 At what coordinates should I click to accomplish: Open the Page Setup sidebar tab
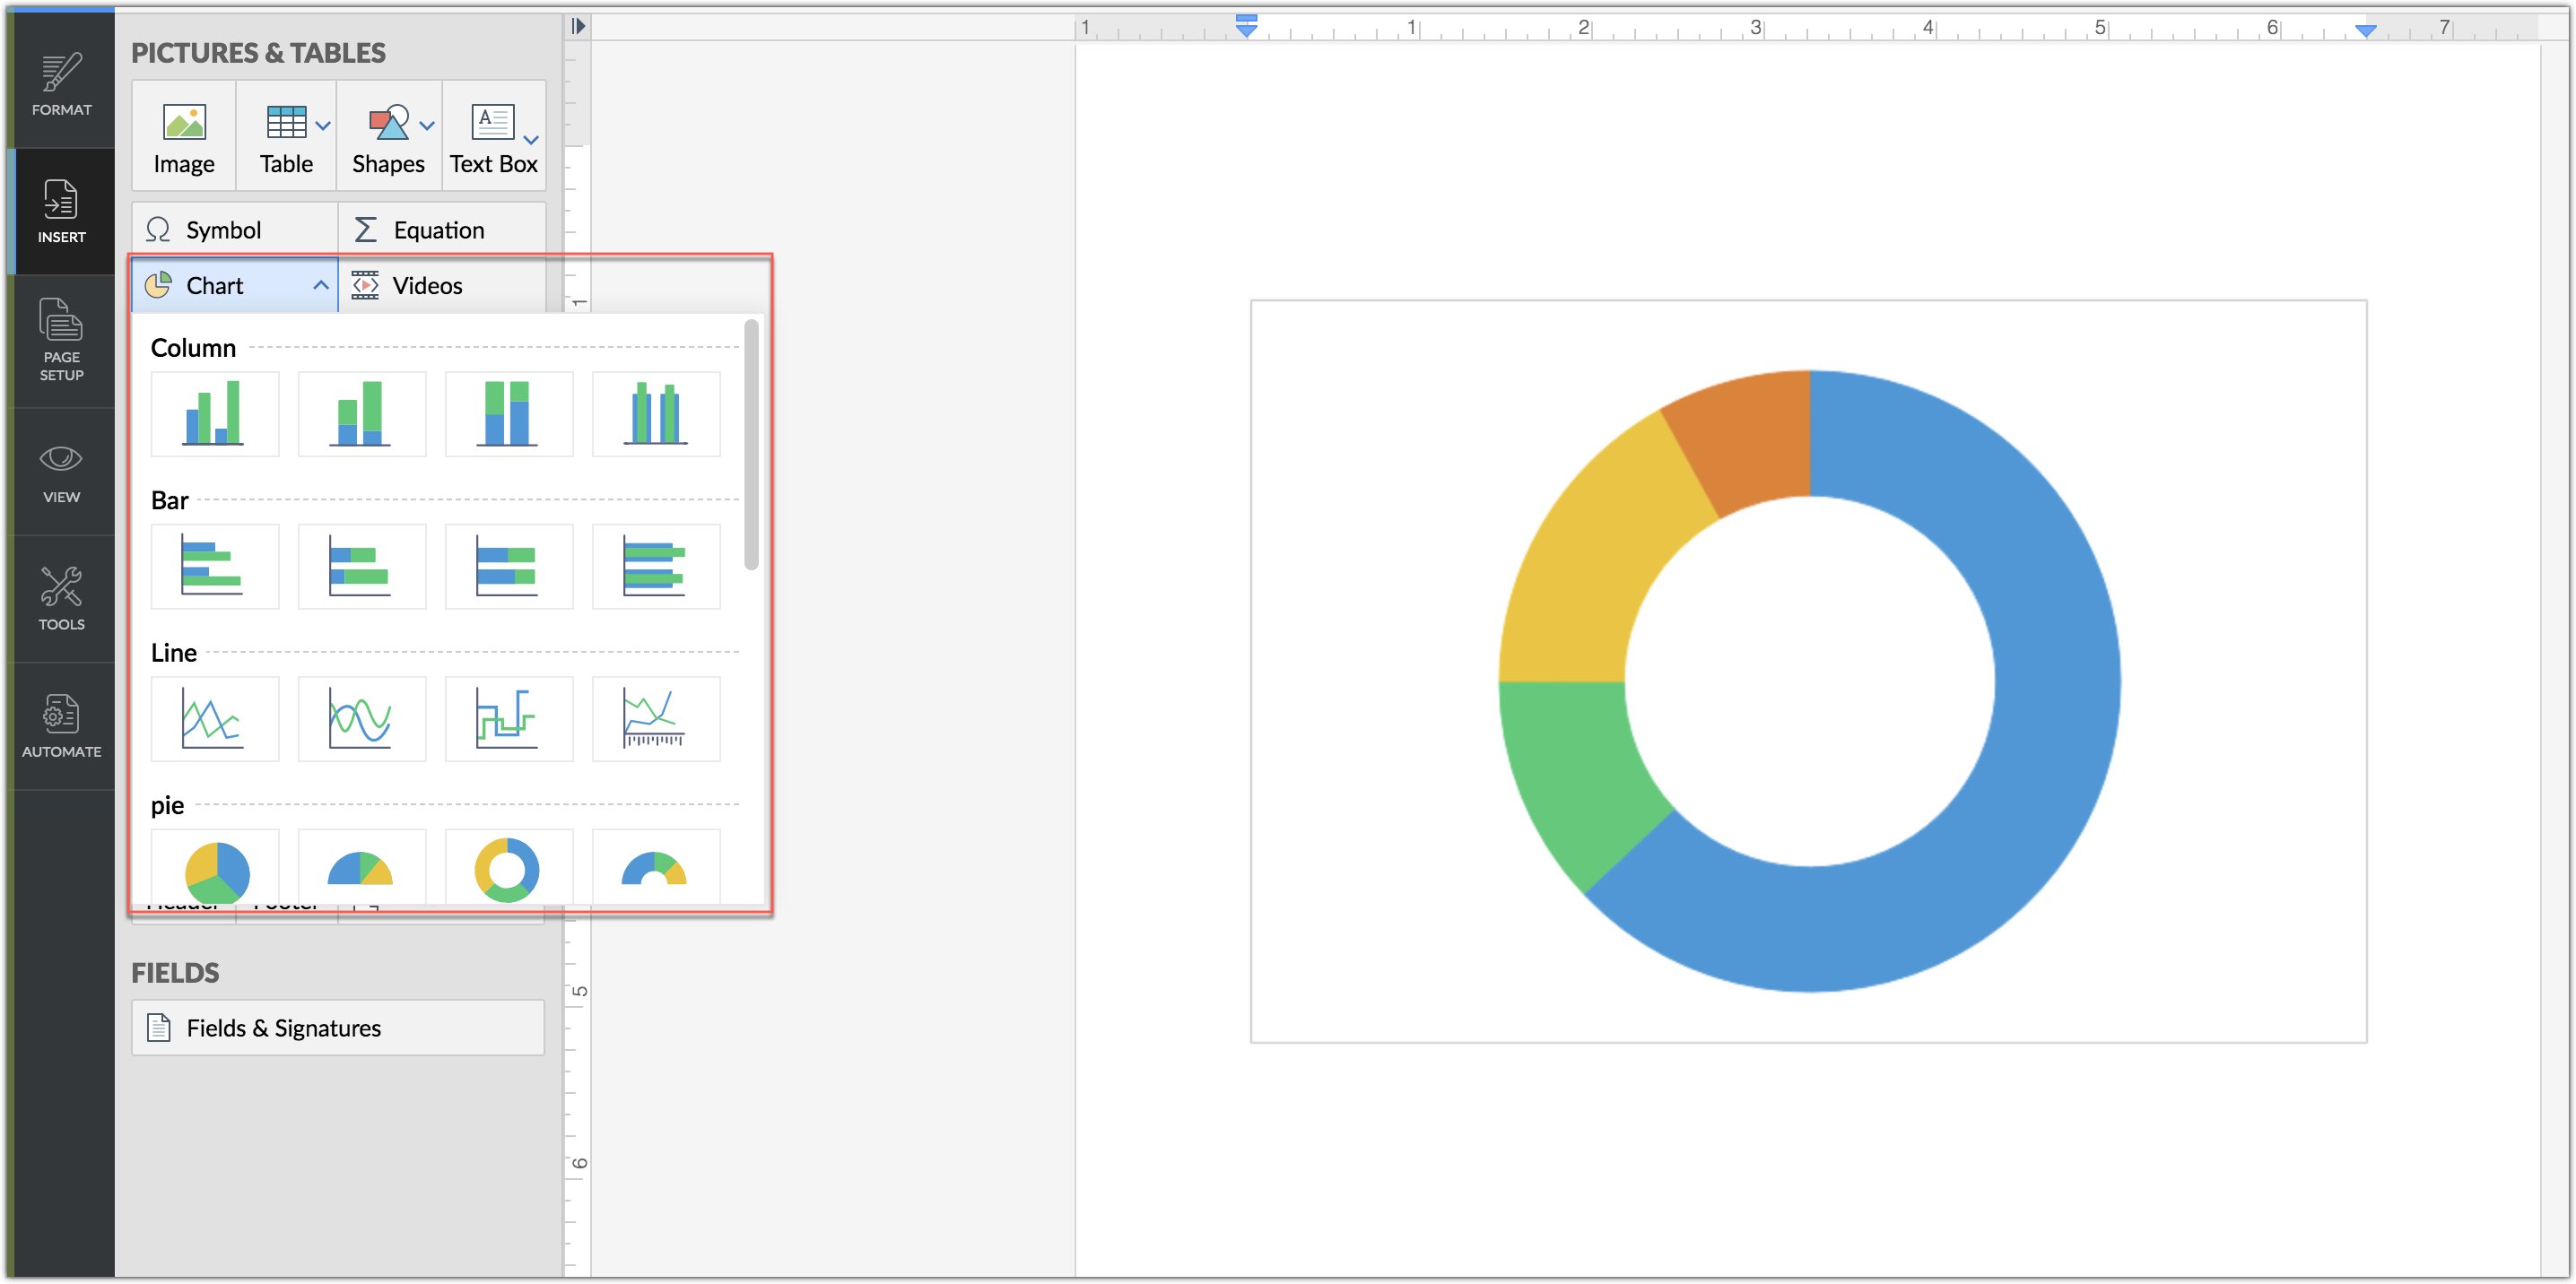(x=61, y=340)
